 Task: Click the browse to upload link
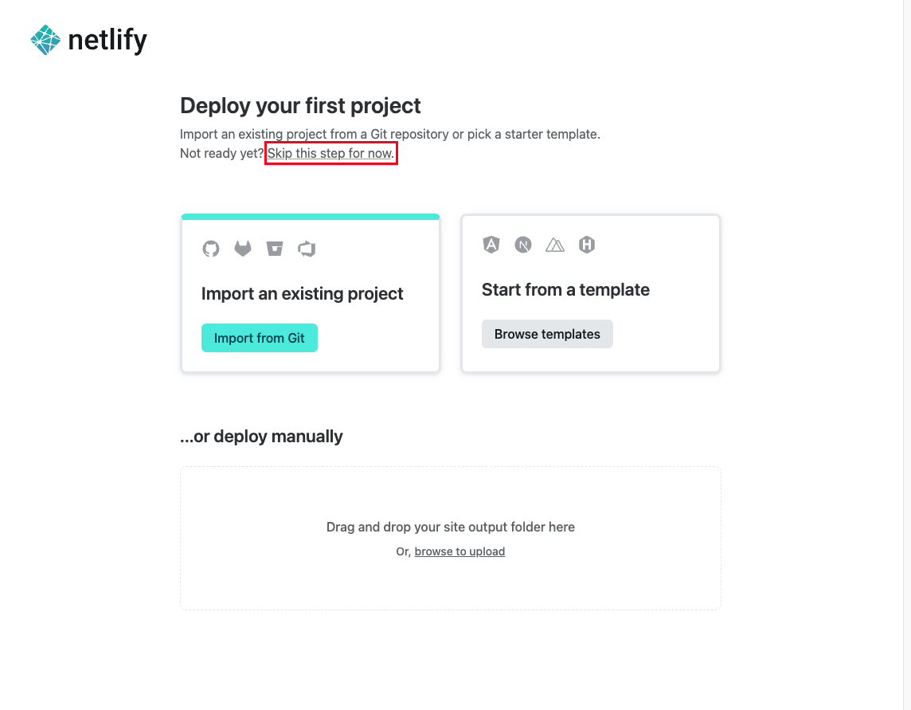[x=459, y=551]
